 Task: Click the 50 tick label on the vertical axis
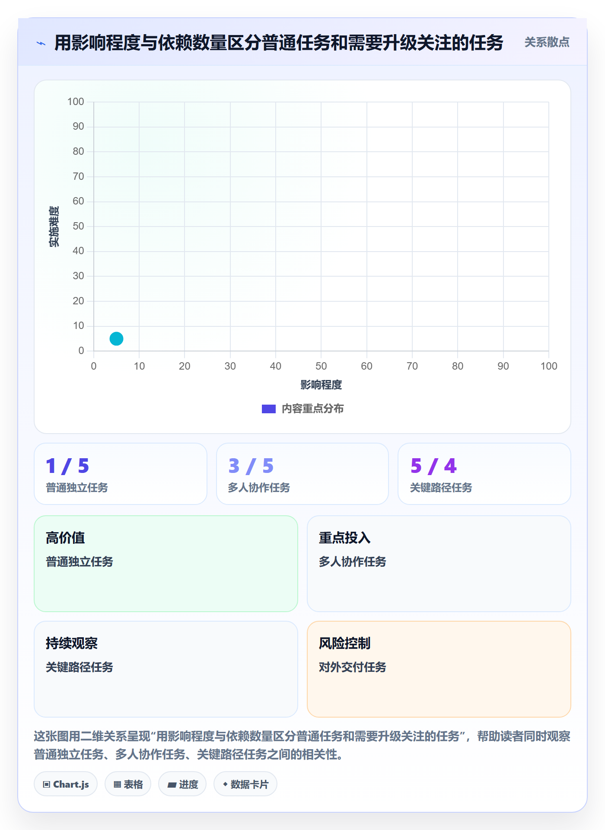click(x=78, y=226)
